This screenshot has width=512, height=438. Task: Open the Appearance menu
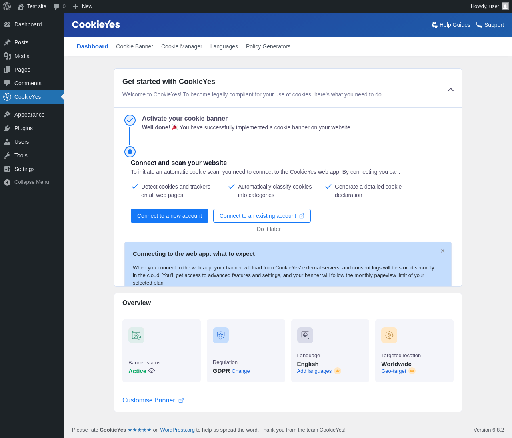point(32,115)
